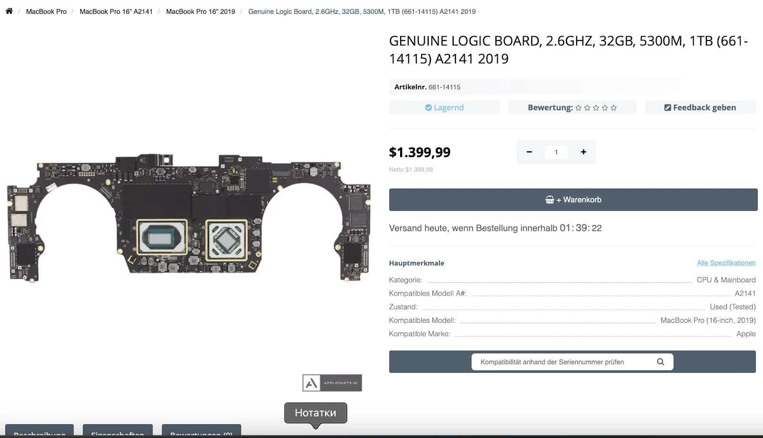Click the A2141 compatible model value
763x438 pixels.
[x=745, y=293]
